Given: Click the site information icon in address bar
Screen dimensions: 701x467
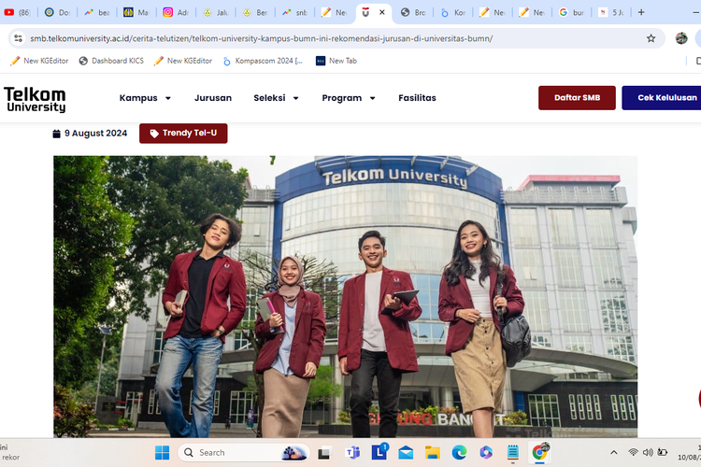Looking at the screenshot, I should (18, 38).
